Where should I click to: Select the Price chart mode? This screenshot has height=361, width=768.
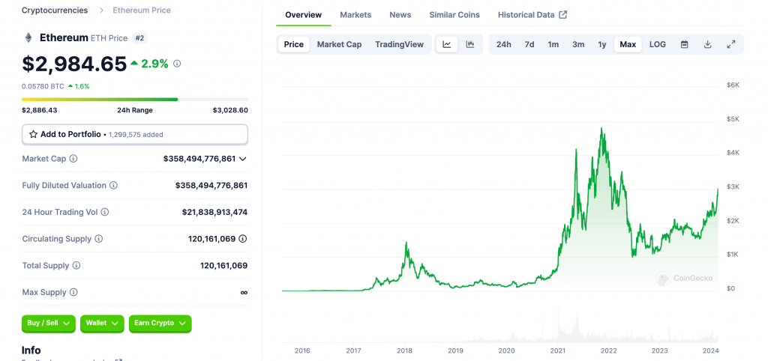click(294, 44)
